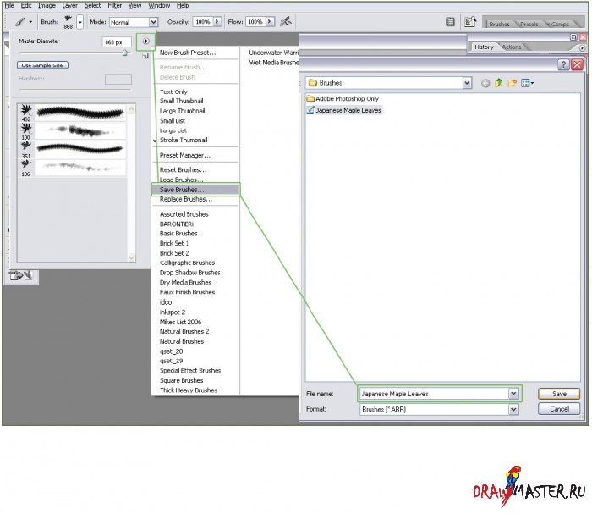Click the Master Diameter value field
This screenshot has height=514, width=592.
[117, 42]
